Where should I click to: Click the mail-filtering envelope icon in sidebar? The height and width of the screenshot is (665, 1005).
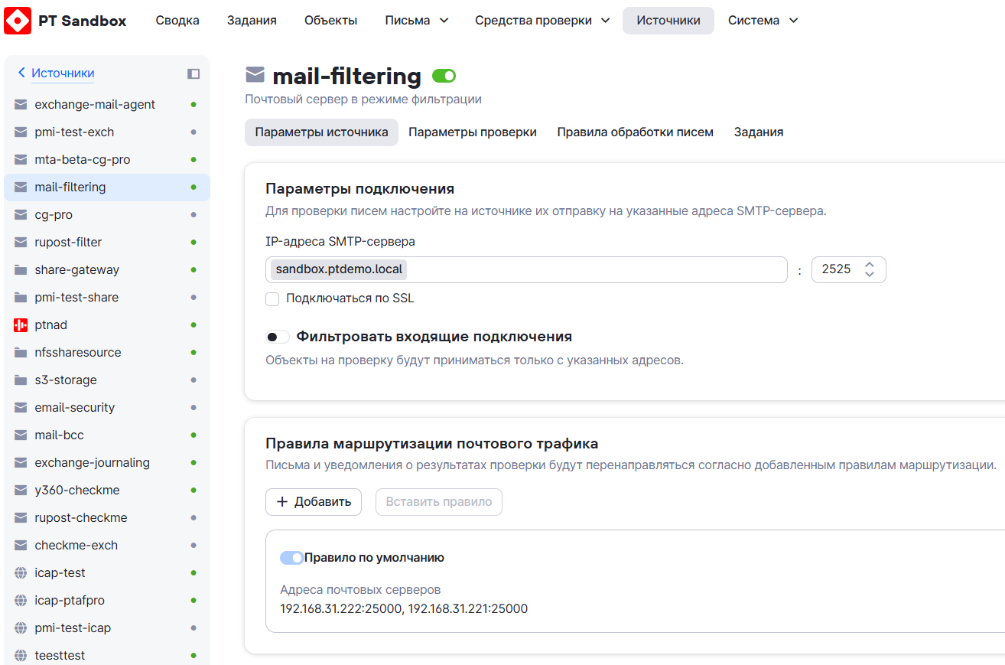pos(21,187)
